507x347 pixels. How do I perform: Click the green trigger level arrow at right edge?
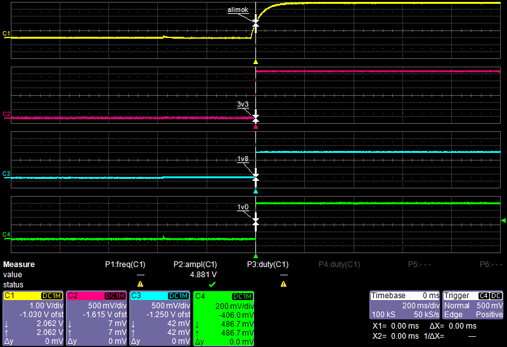[503, 220]
